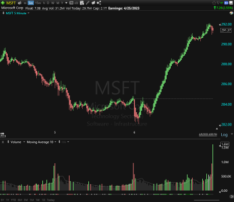Click the MSFT ticker symbol field
The width and height of the screenshot is (234, 202).
click(11, 3)
